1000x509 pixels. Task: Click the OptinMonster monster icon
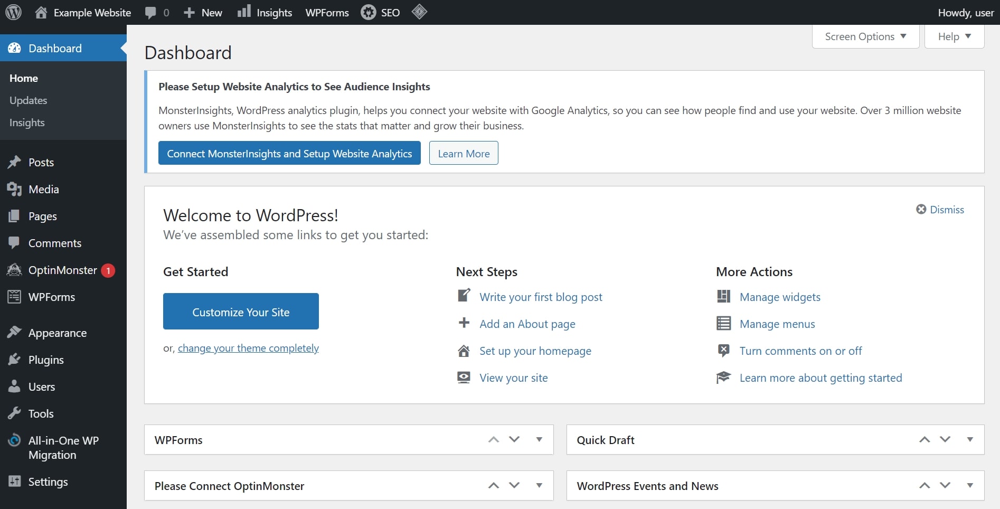pos(14,270)
